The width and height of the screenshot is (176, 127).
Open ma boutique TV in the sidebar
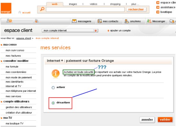pyautogui.click(x=14, y=123)
